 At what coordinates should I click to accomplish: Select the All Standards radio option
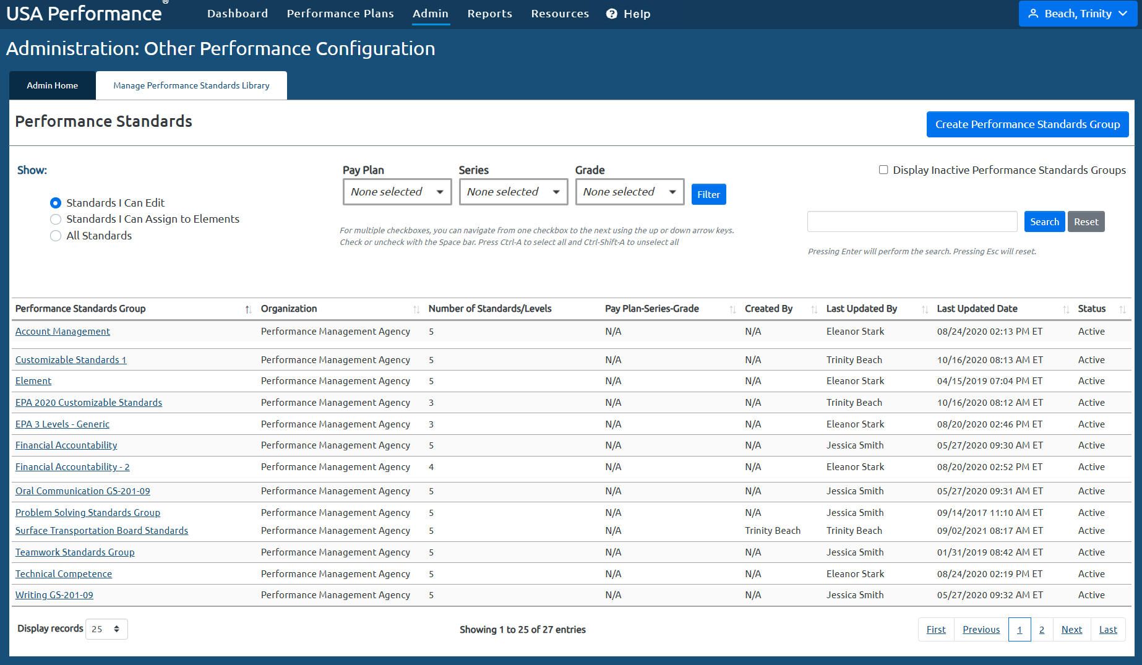click(56, 236)
